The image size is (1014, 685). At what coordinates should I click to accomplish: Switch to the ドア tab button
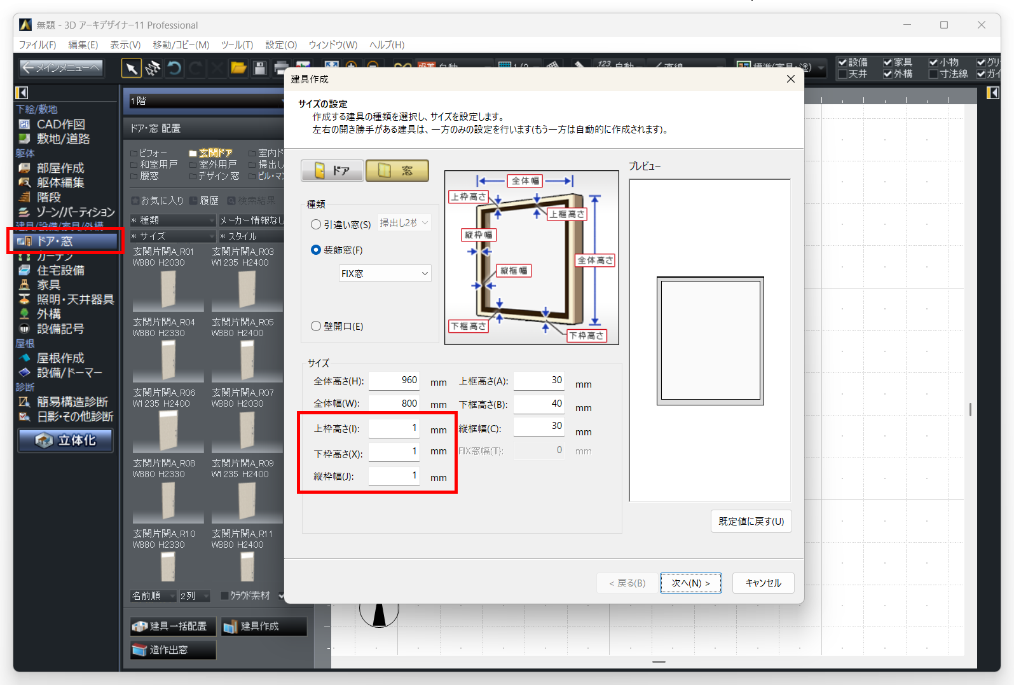click(332, 170)
